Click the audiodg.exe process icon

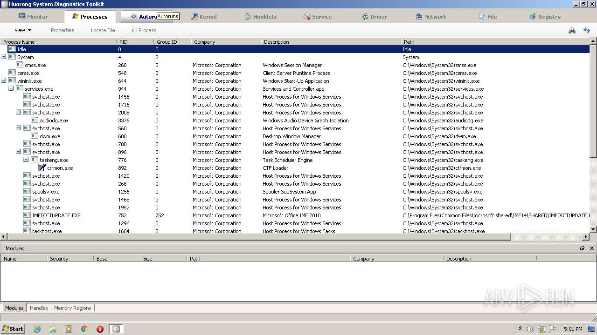35,120
